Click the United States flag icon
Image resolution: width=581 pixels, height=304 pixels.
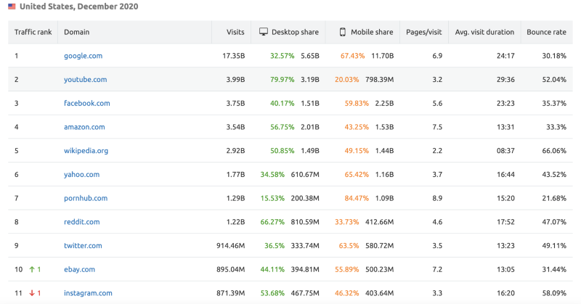(12, 7)
